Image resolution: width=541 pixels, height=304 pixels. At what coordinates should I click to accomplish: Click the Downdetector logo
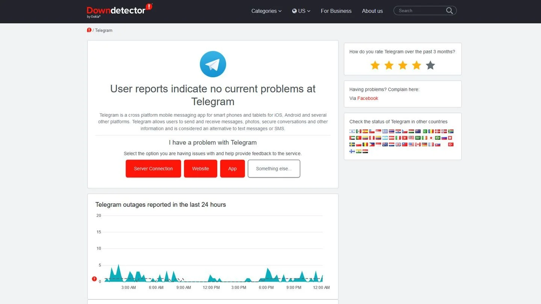click(x=119, y=11)
